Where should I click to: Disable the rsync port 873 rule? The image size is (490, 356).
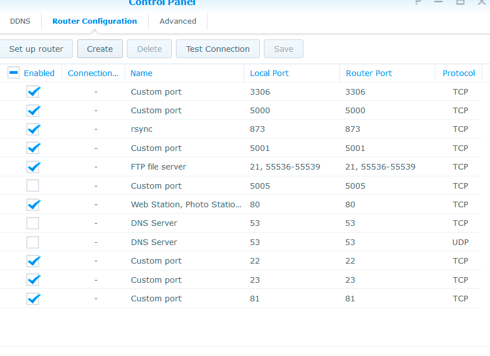pyautogui.click(x=33, y=129)
